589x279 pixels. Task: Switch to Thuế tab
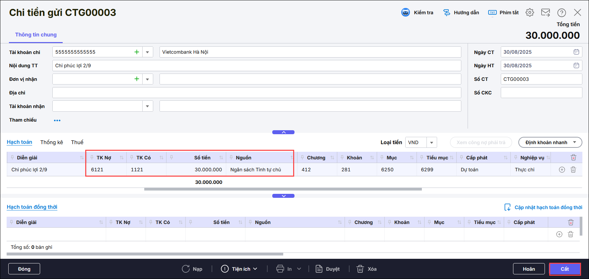tap(77, 142)
